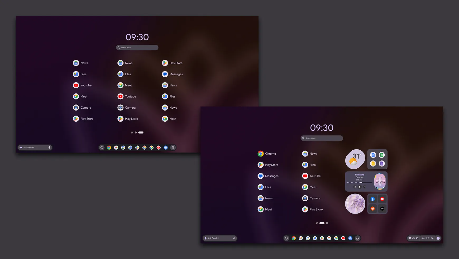
Task: Open the Google Docs shortcut in the widget
Action: 373,155
